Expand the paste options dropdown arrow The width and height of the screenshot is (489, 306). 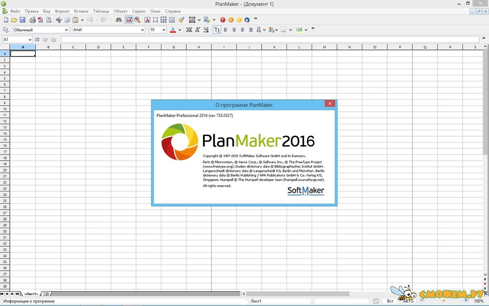(x=82, y=20)
